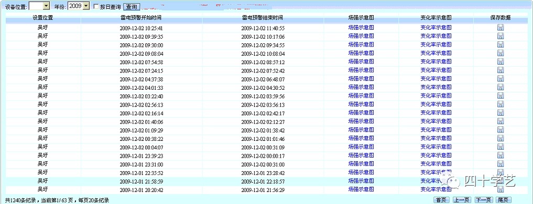Toggle the 按日查询 checkbox
The image size is (533, 204).
coord(96,7)
